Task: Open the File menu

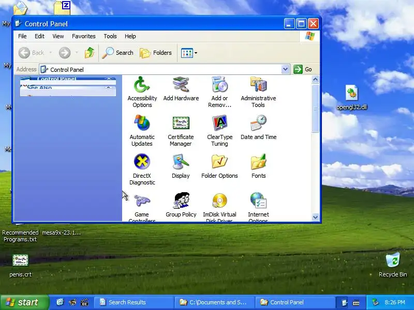Action: 22,36
